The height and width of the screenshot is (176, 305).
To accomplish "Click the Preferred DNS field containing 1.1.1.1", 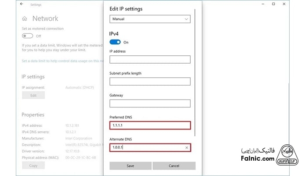I will [150, 126].
